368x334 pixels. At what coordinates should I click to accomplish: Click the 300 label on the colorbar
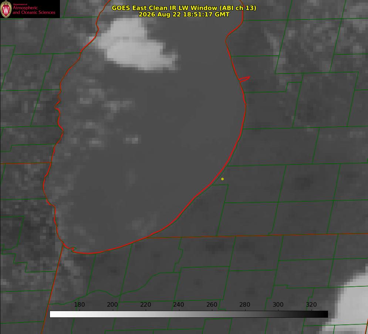tap(278, 304)
